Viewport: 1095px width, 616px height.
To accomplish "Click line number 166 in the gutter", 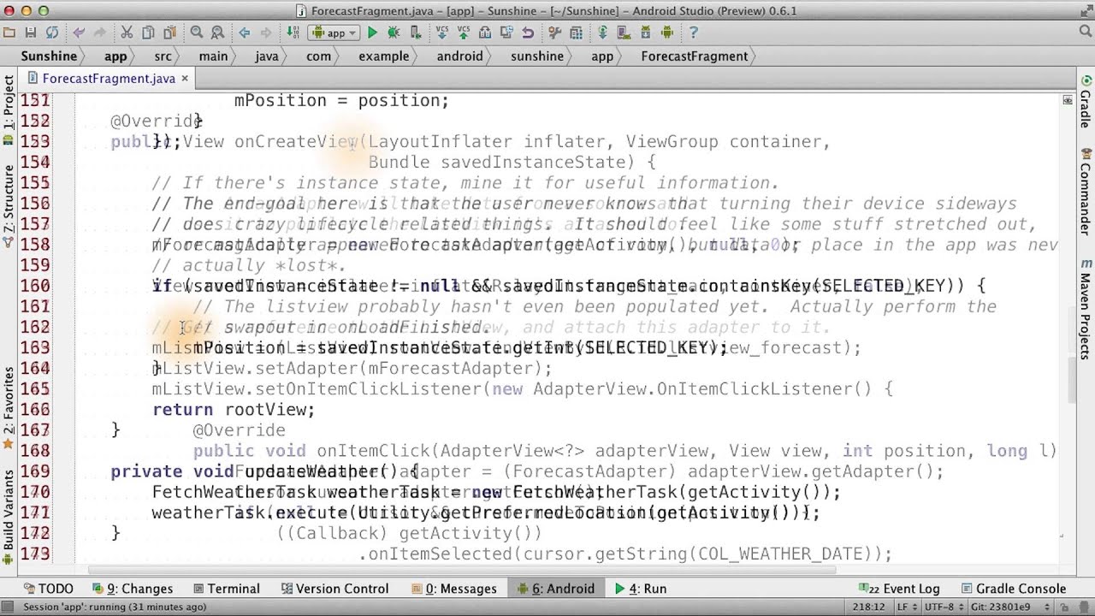I will [x=34, y=410].
